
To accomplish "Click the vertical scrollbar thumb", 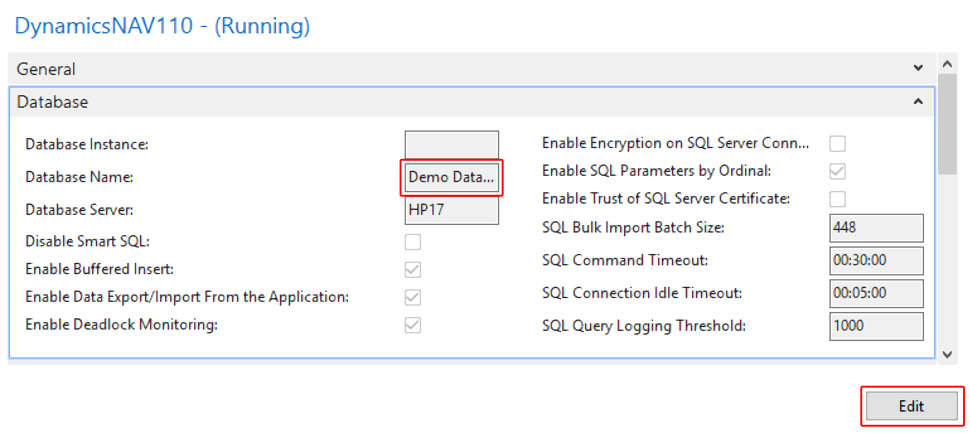I will click(x=947, y=124).
